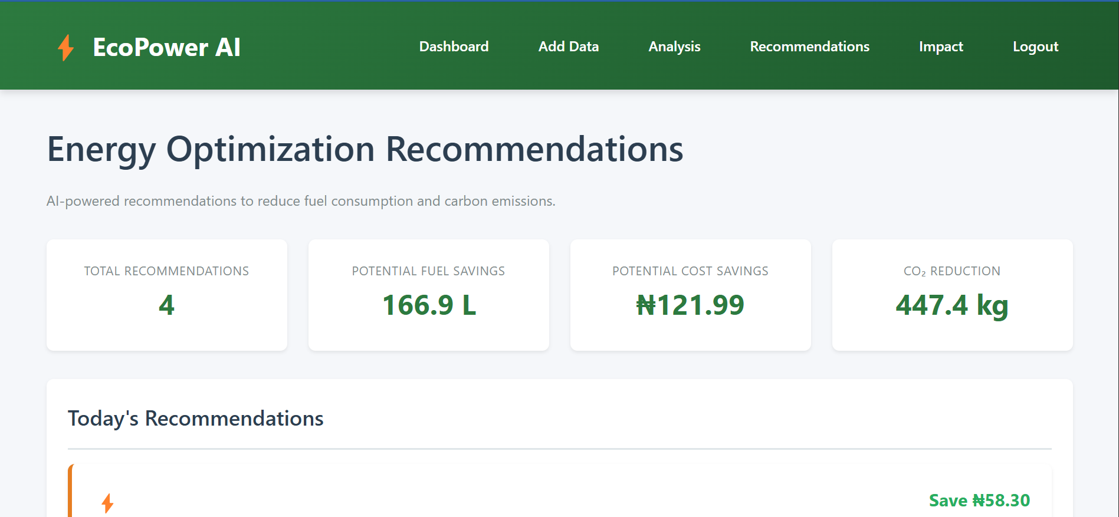
Task: Click the Logout link
Action: 1035,47
